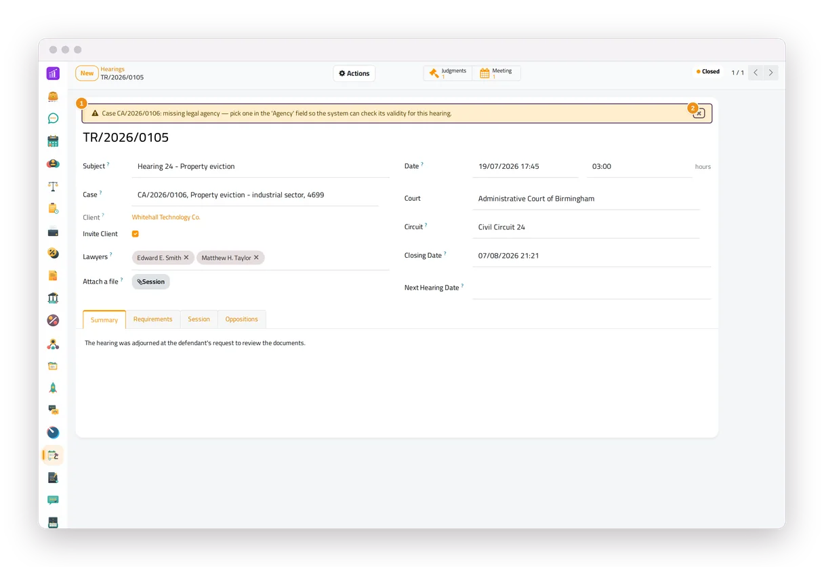This screenshot has width=824, height=567.
Task: Open the teal calendar app in sidebar
Action: (53, 141)
